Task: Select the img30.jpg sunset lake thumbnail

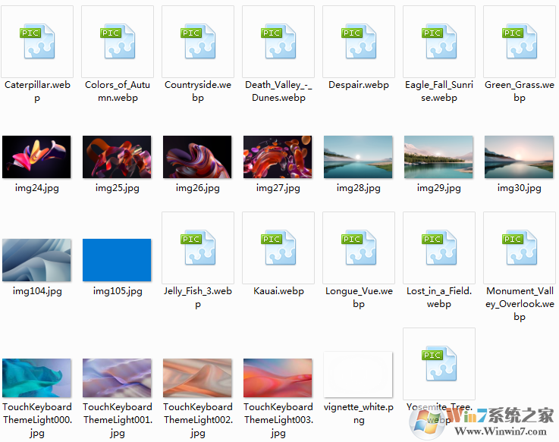Action: coord(519,157)
